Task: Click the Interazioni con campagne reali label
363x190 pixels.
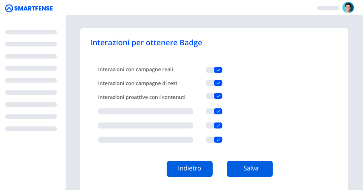Action: click(x=135, y=70)
